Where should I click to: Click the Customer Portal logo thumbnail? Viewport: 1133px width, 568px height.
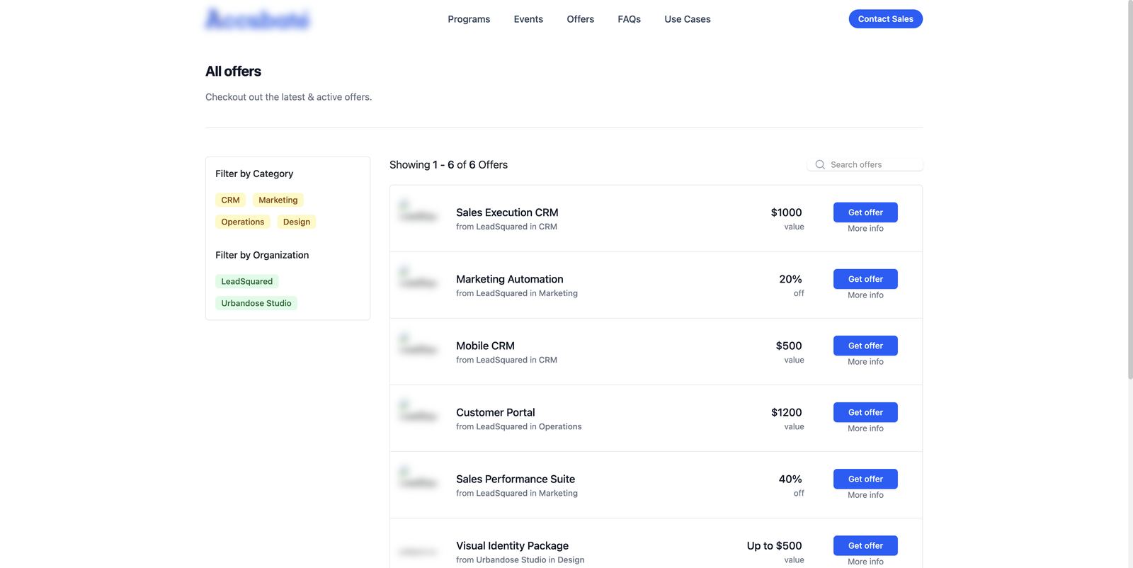(419, 411)
